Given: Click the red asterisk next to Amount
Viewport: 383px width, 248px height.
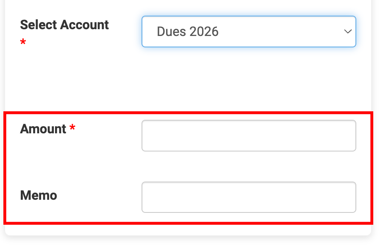Looking at the screenshot, I should point(72,129).
